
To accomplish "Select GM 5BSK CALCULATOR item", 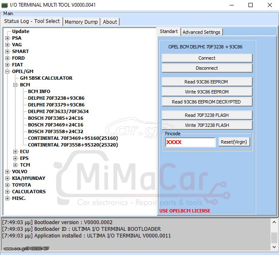I will pyautogui.click(x=46, y=78).
